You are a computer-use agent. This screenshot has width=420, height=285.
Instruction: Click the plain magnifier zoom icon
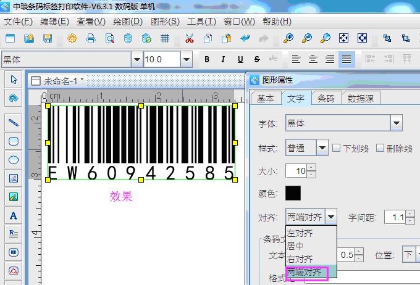[x=325, y=38]
